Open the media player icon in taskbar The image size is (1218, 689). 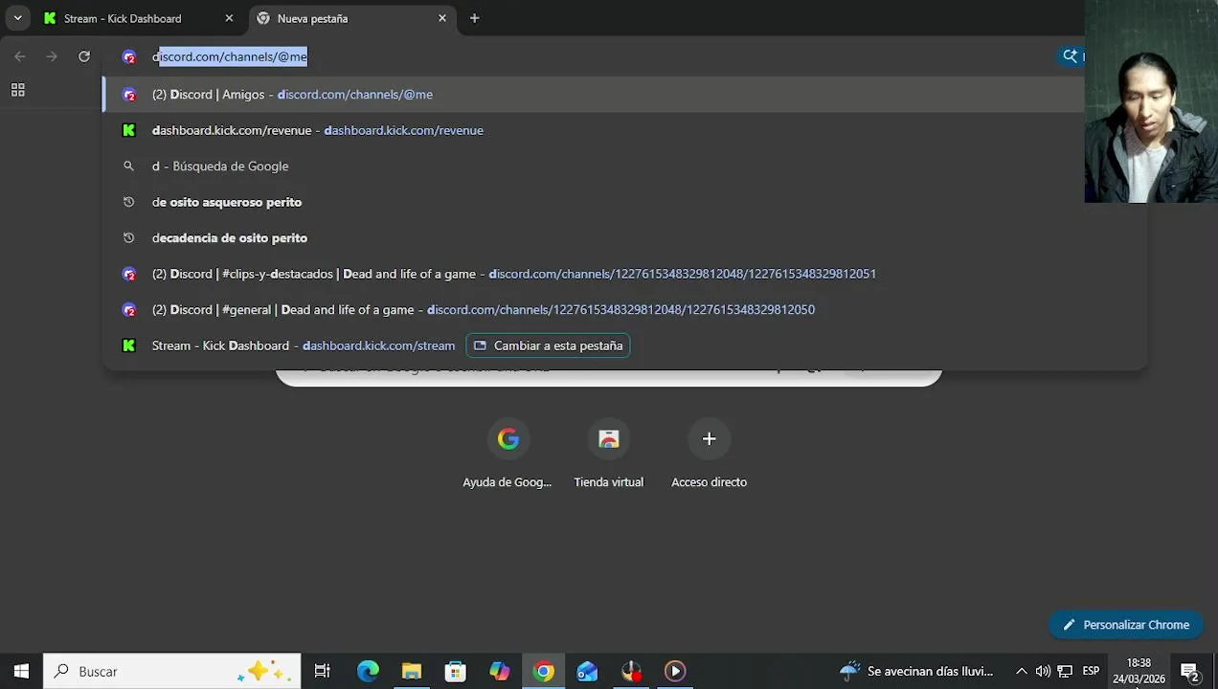click(x=675, y=671)
